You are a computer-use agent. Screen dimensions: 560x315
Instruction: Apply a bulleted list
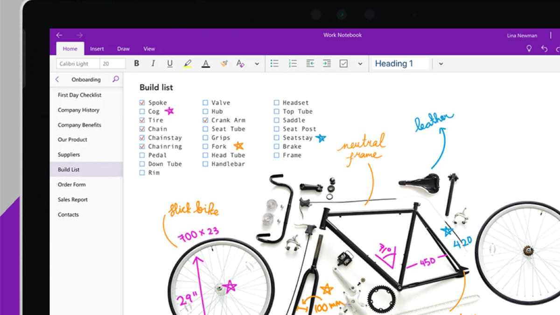pyautogui.click(x=274, y=63)
